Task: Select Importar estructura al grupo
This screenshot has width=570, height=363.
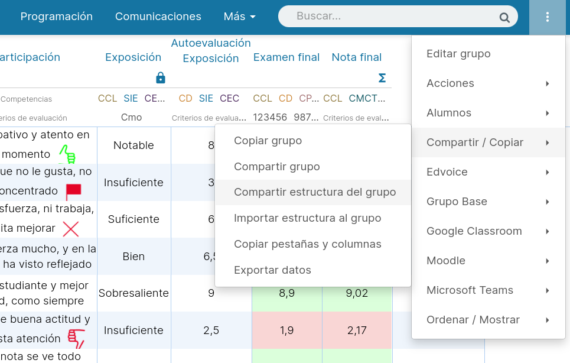Action: (313, 218)
